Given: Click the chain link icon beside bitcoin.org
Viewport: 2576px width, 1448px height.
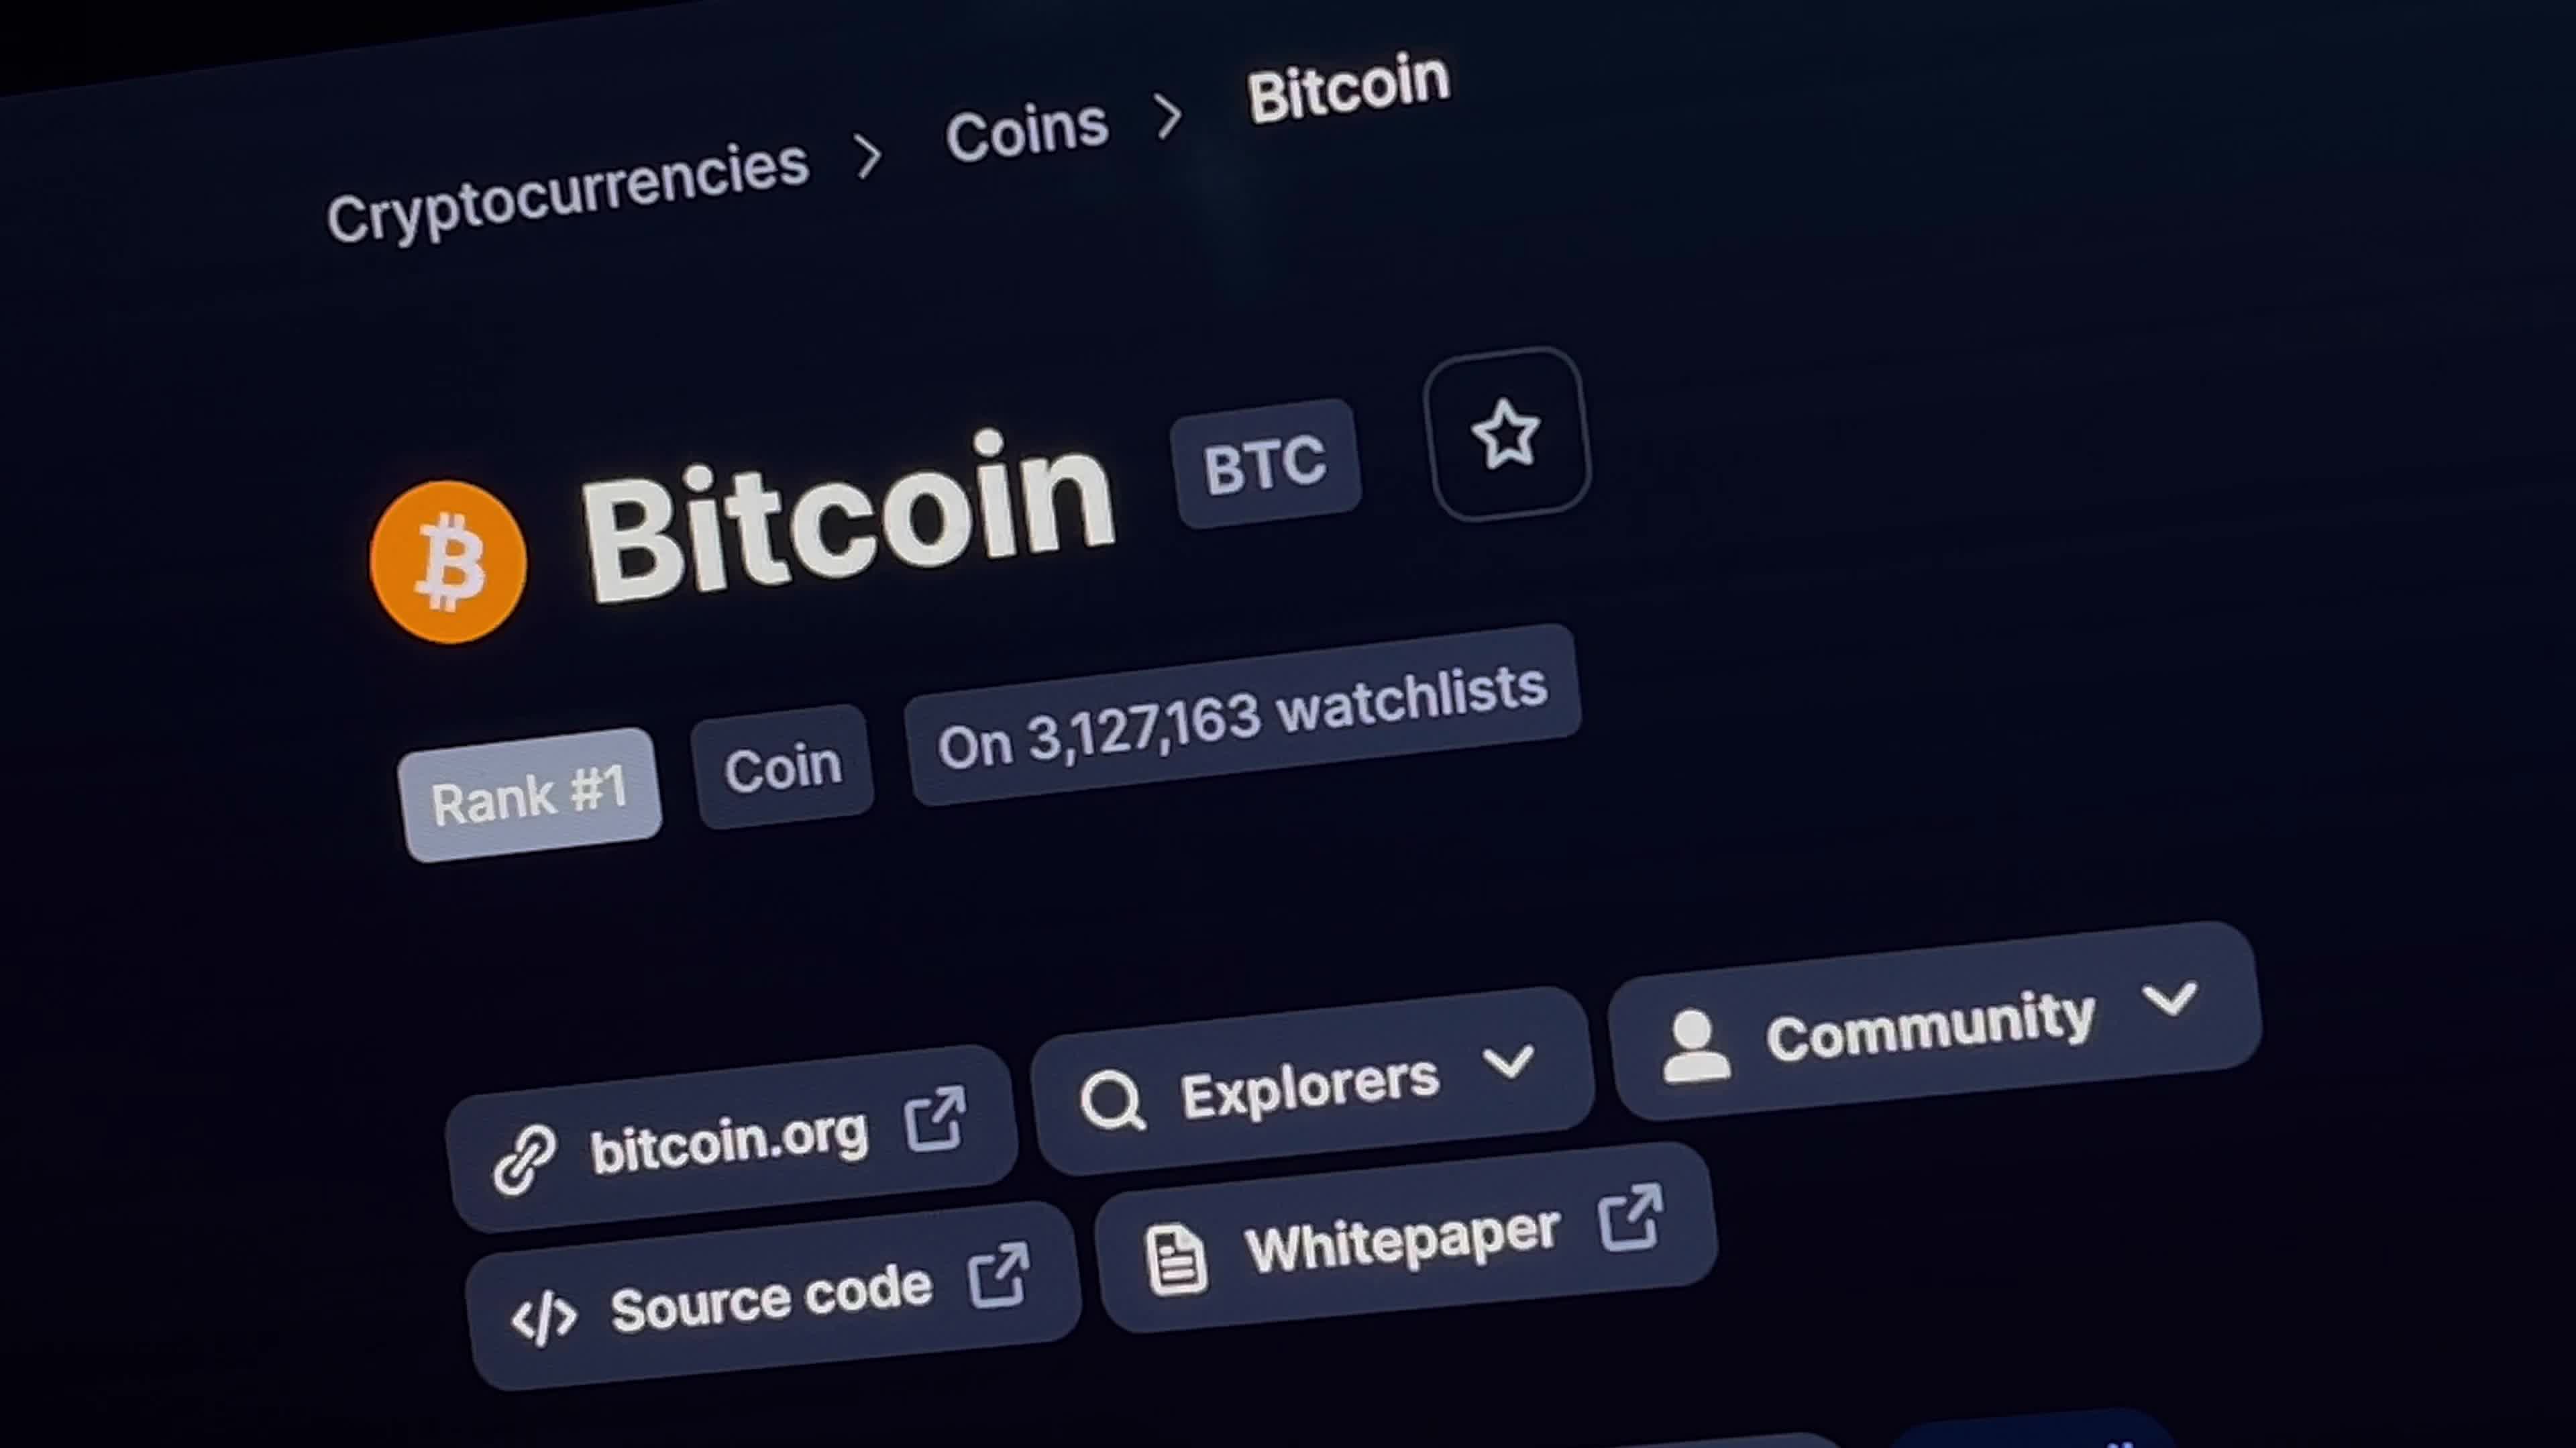Looking at the screenshot, I should coord(524,1159).
